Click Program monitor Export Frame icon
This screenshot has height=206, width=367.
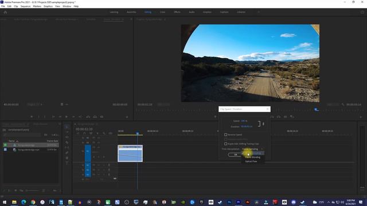286,117
